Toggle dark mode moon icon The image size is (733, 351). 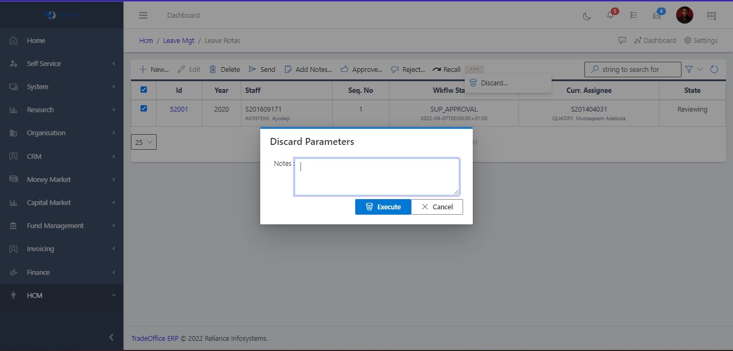coord(587,16)
